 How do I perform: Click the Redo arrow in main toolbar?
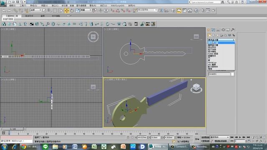point(9,11)
